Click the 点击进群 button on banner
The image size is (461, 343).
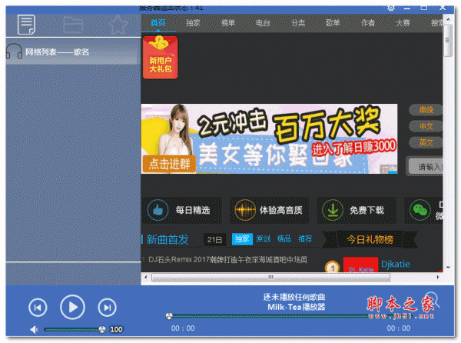(169, 164)
